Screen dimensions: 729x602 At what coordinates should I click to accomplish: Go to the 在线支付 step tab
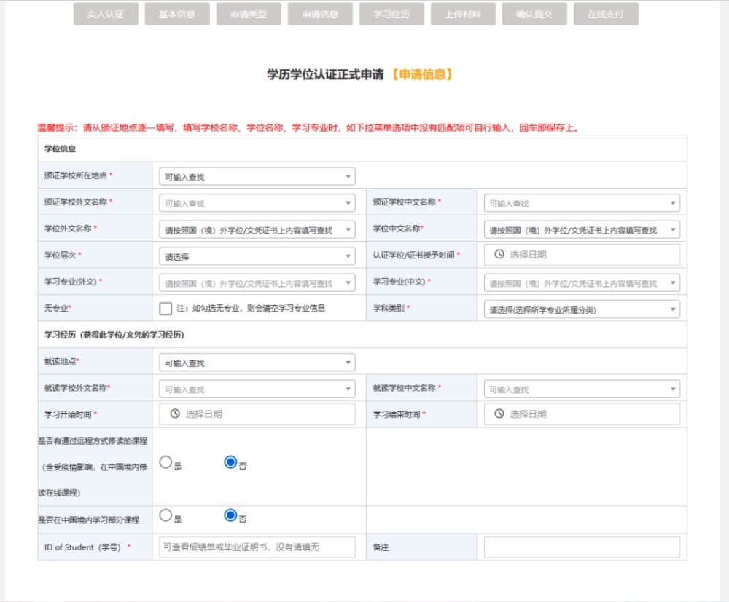(x=606, y=14)
